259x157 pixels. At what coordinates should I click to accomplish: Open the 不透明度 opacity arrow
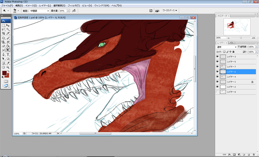point(256,47)
